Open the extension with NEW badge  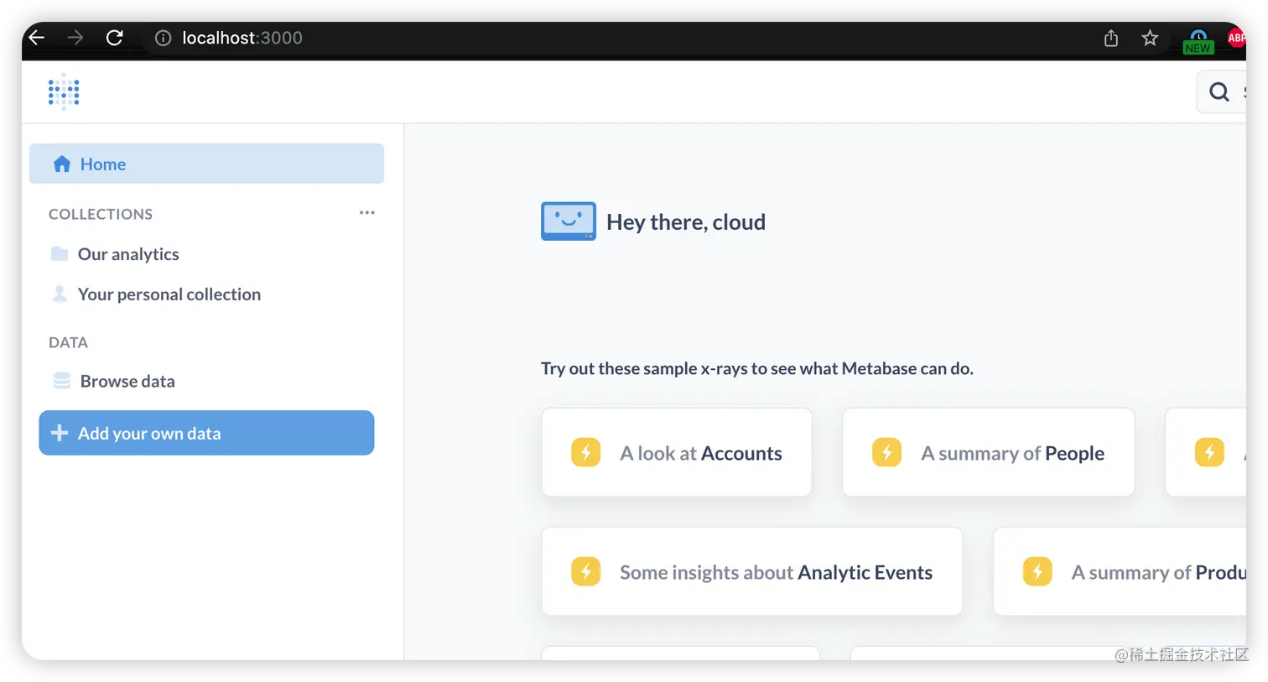pyautogui.click(x=1198, y=41)
